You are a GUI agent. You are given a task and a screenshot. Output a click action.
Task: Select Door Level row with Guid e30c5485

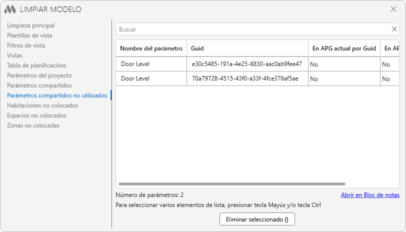151,64
